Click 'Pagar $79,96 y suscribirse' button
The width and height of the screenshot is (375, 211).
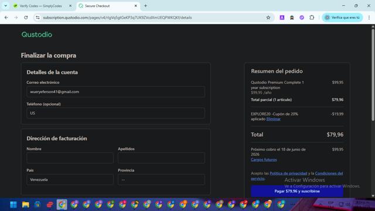click(297, 191)
